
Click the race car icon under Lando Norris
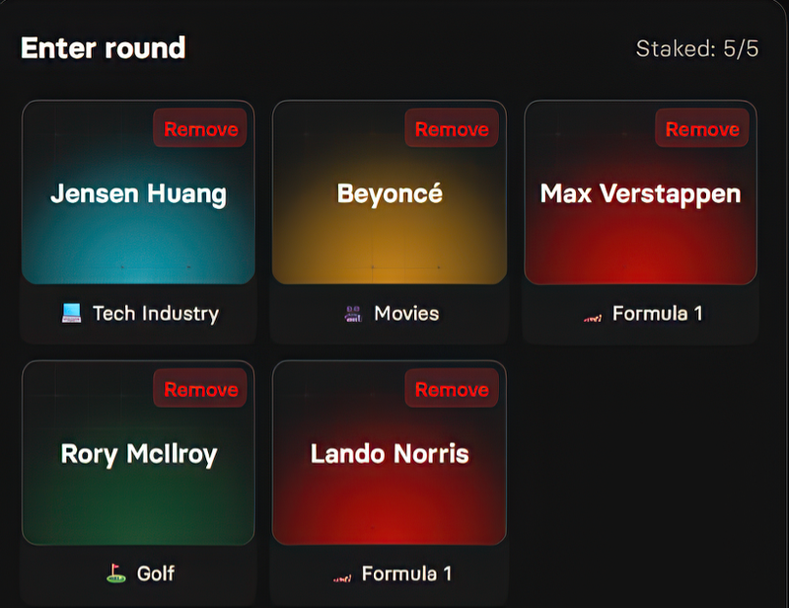coord(341,575)
